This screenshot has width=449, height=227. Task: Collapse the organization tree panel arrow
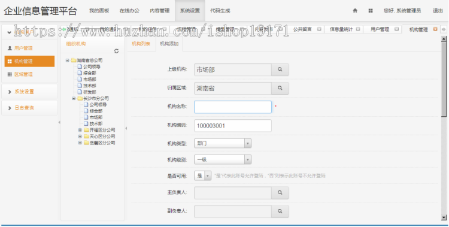126,128
